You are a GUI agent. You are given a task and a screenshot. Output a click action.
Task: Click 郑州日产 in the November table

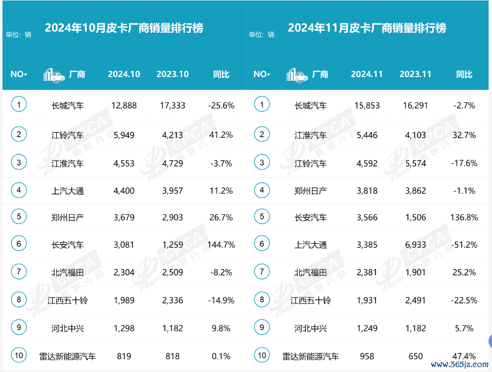pyautogui.click(x=311, y=191)
